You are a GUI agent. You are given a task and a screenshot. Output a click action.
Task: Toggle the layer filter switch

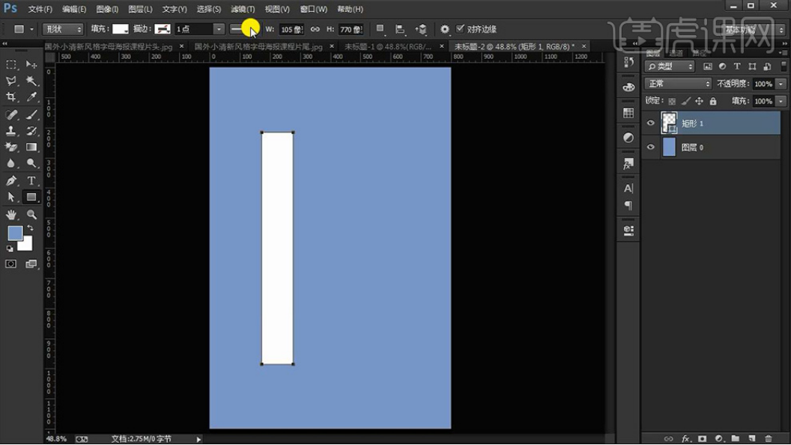[x=784, y=67]
